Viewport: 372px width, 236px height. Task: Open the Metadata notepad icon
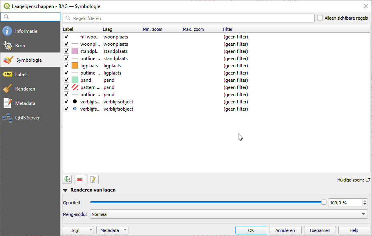tap(7, 103)
